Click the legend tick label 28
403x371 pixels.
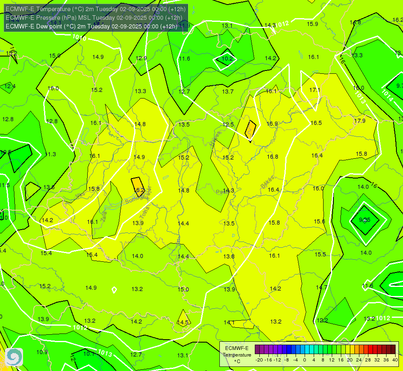(x=368, y=360)
